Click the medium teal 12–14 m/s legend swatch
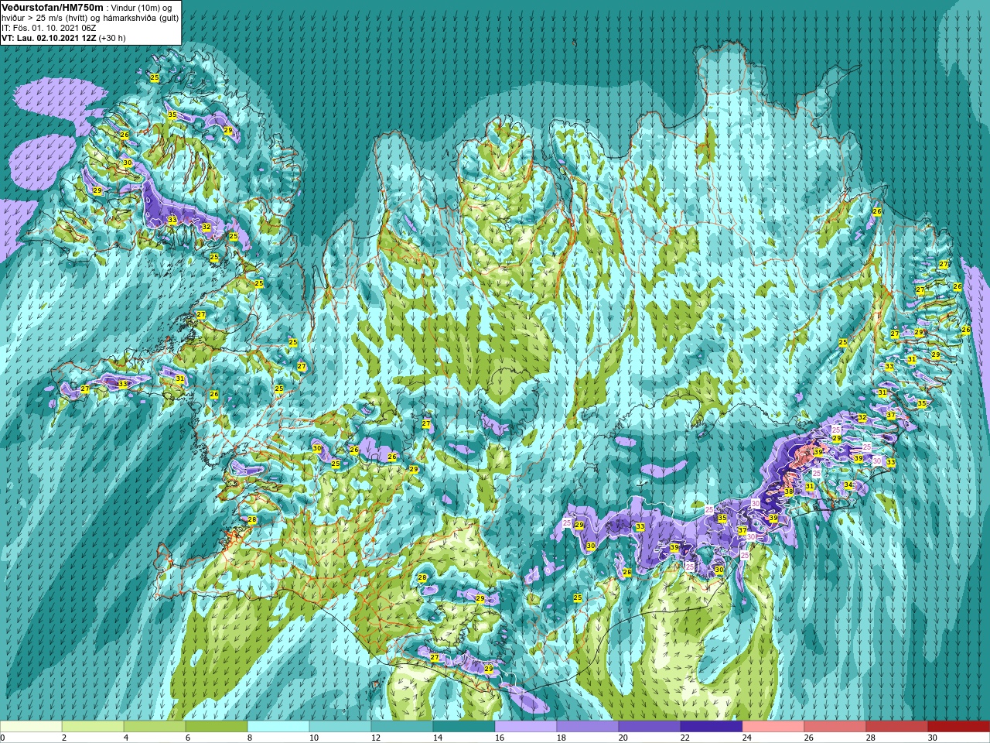The width and height of the screenshot is (990, 743). [x=402, y=727]
